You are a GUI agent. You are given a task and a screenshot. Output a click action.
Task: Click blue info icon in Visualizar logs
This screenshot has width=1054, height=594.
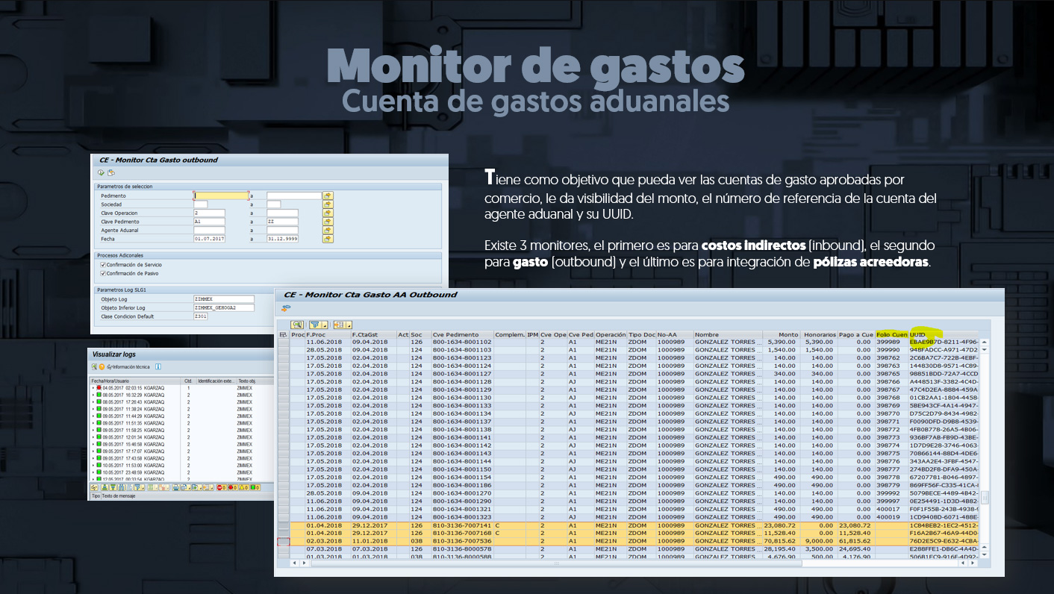coord(158,366)
